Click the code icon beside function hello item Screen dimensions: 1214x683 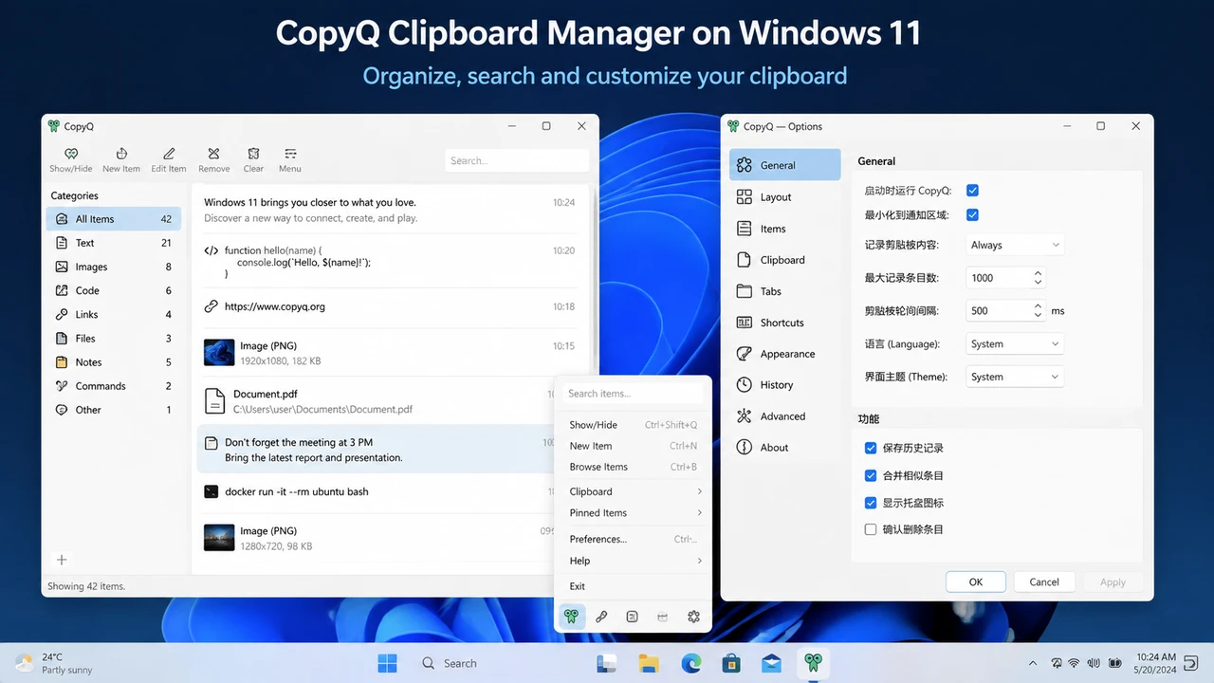212,250
